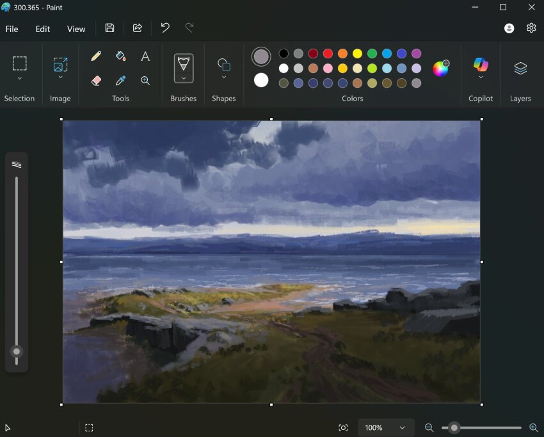Expand the Selection options arrow

tap(20, 79)
